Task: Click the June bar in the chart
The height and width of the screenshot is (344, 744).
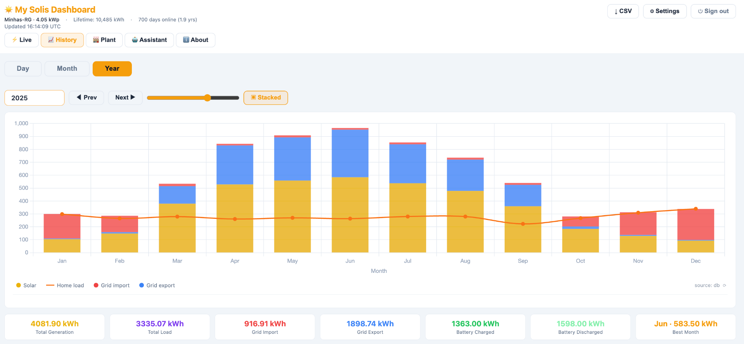Action: coord(350,190)
